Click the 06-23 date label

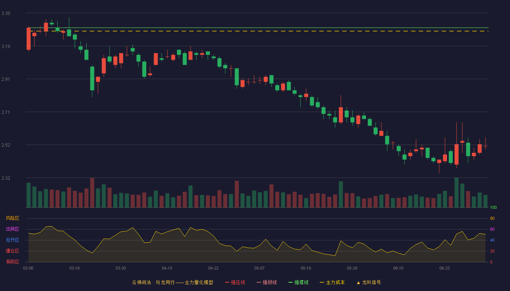444,268
